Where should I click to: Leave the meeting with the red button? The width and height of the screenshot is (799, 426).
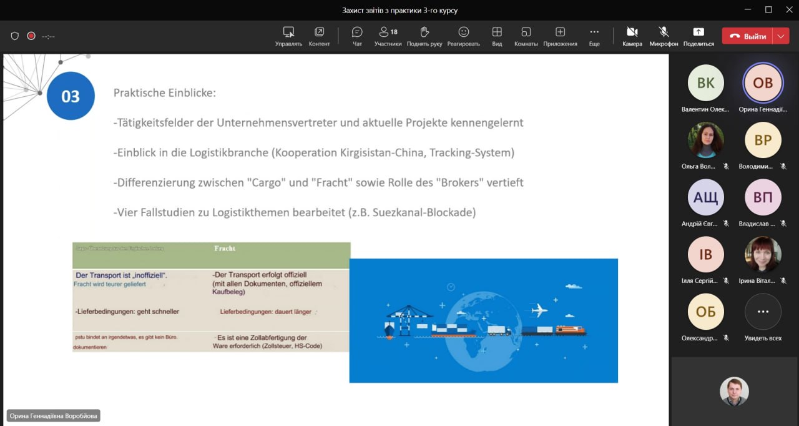(747, 36)
